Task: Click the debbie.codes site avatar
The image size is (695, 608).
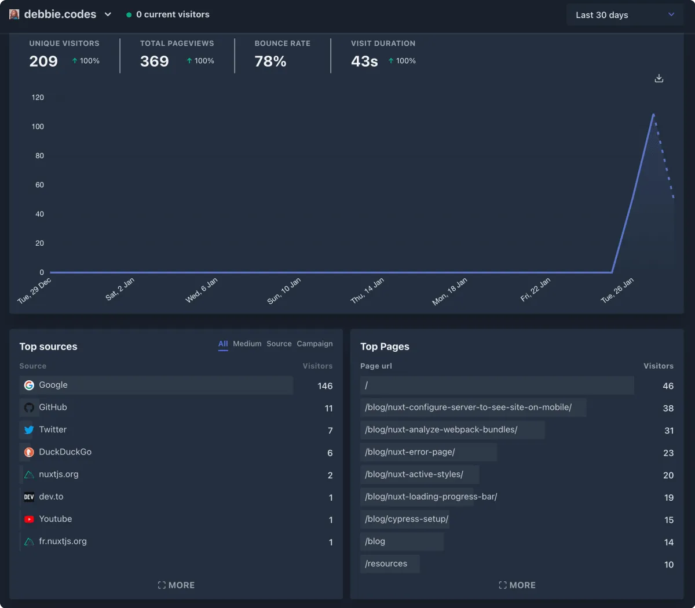Action: (x=14, y=14)
